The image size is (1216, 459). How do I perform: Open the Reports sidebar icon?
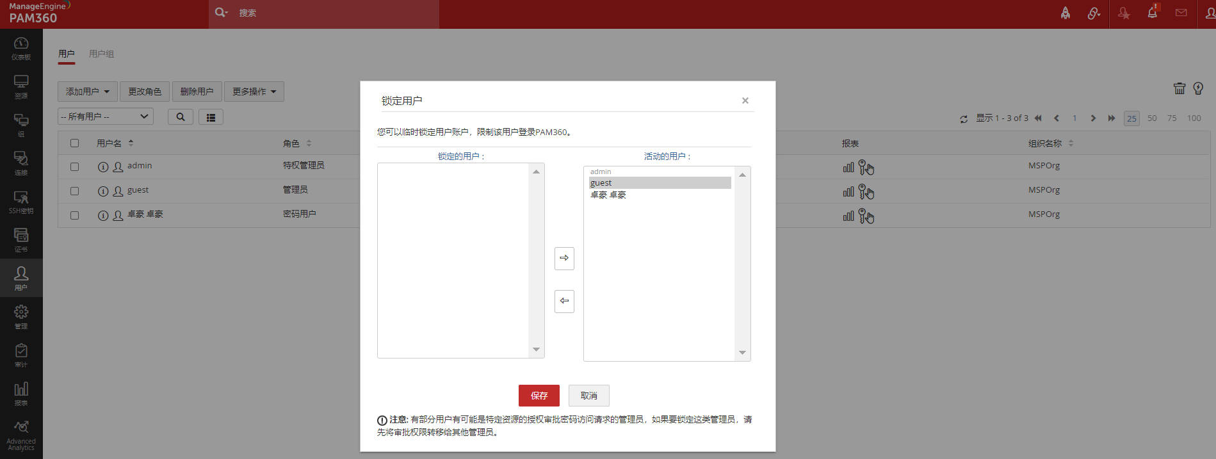click(x=21, y=393)
